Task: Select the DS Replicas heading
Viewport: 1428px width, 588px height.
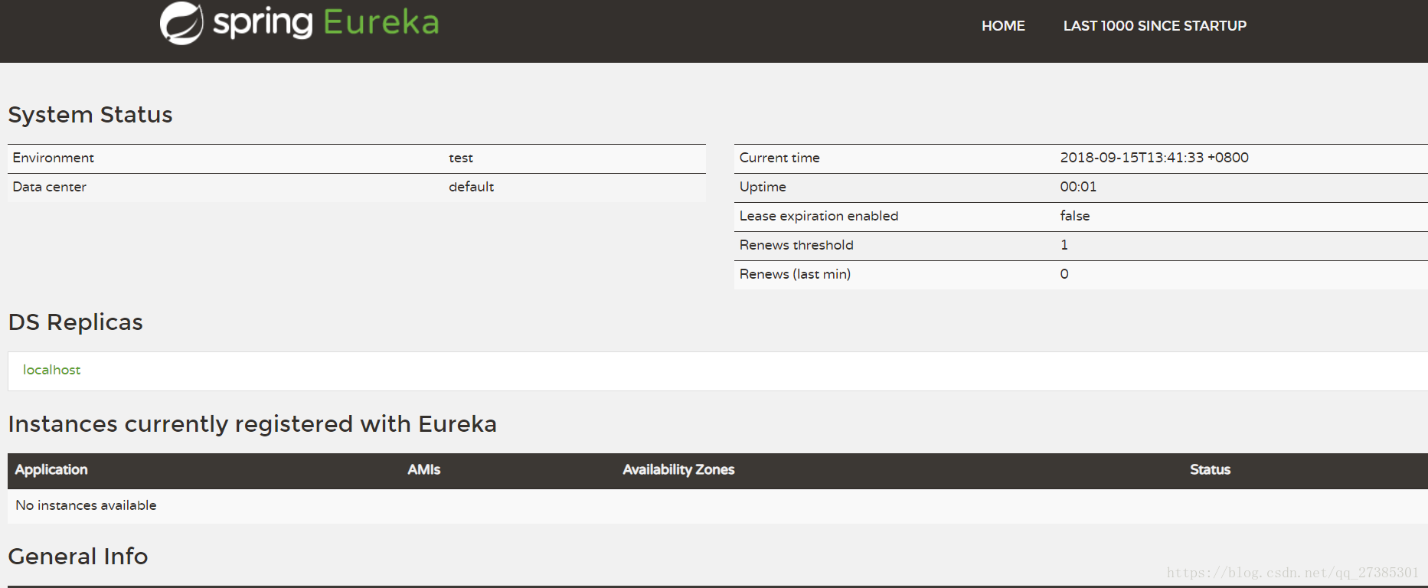Action: [x=76, y=322]
